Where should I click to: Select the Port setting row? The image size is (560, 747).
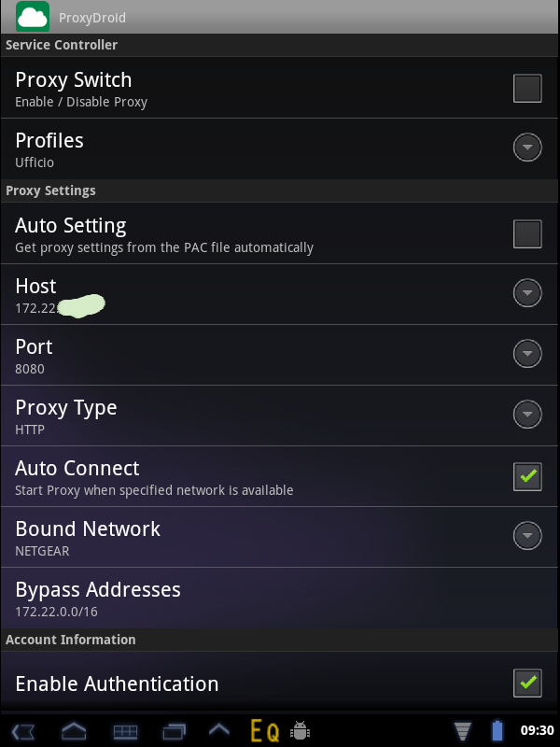[x=279, y=355]
